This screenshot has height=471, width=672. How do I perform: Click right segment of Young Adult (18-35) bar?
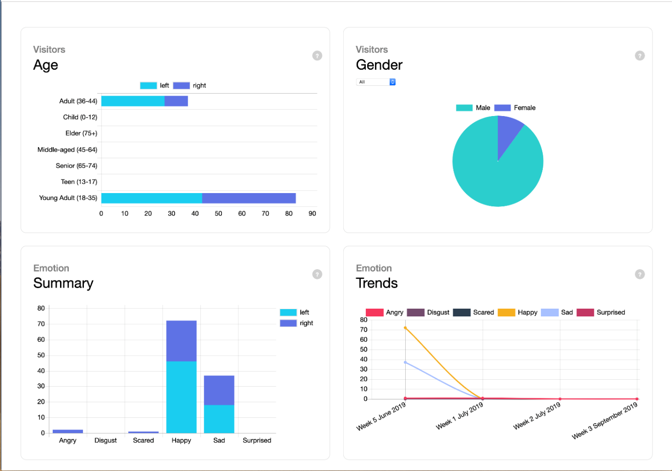249,198
